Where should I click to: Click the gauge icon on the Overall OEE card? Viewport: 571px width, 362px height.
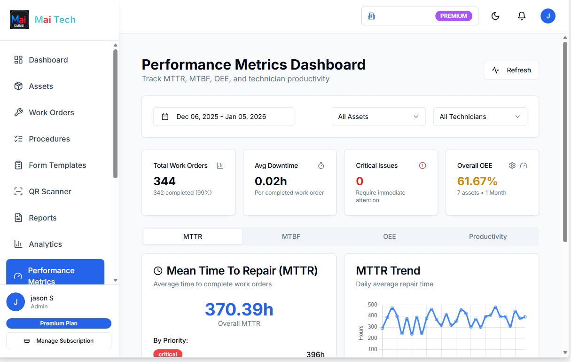coord(522,165)
